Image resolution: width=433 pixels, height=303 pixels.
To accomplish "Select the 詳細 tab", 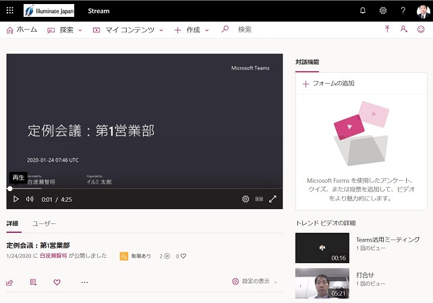I will pos(12,223).
